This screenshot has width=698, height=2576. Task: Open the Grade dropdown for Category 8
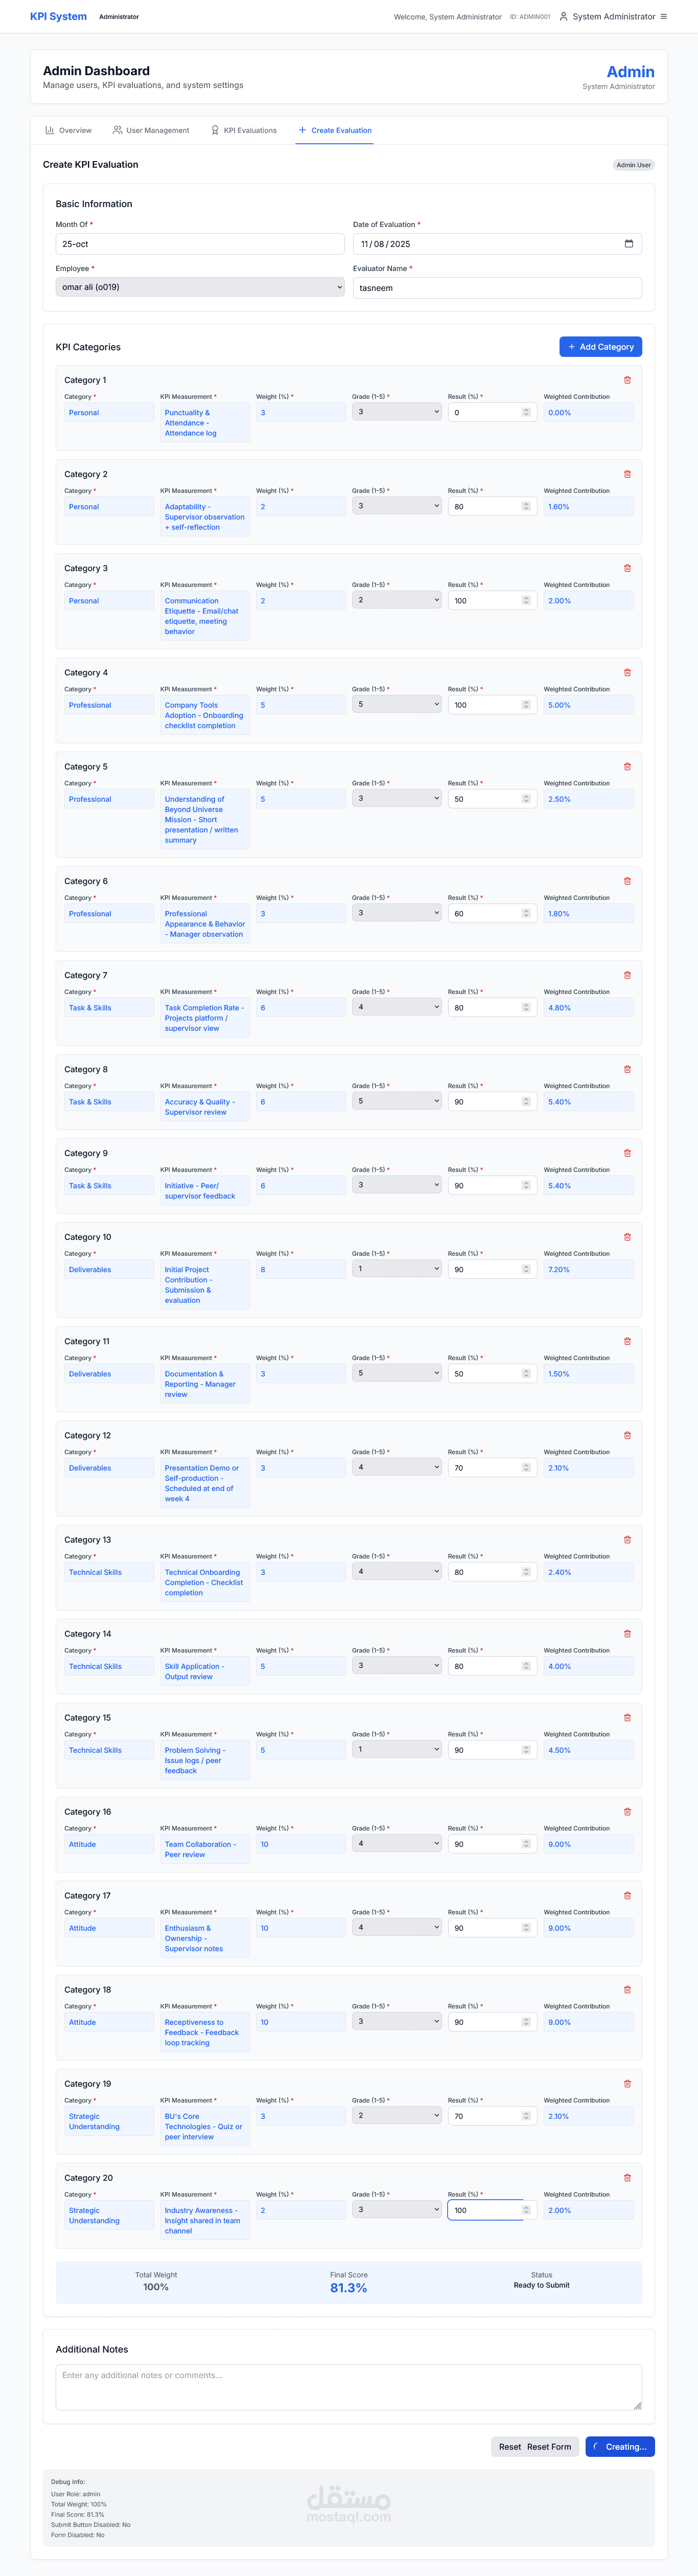[396, 1101]
